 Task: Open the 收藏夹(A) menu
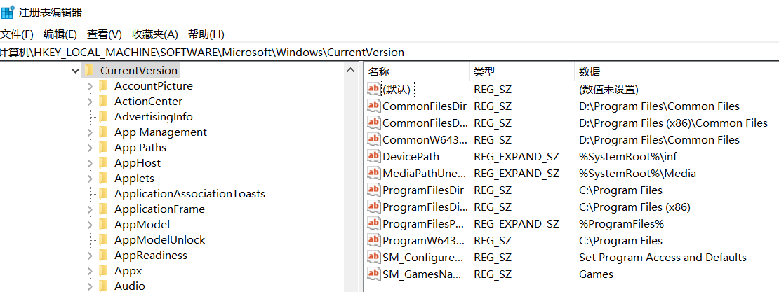(154, 34)
